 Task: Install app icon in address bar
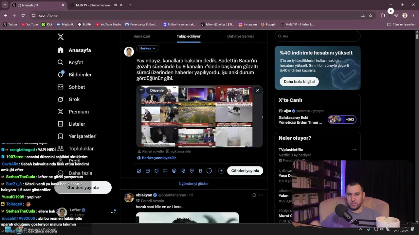coord(362,15)
